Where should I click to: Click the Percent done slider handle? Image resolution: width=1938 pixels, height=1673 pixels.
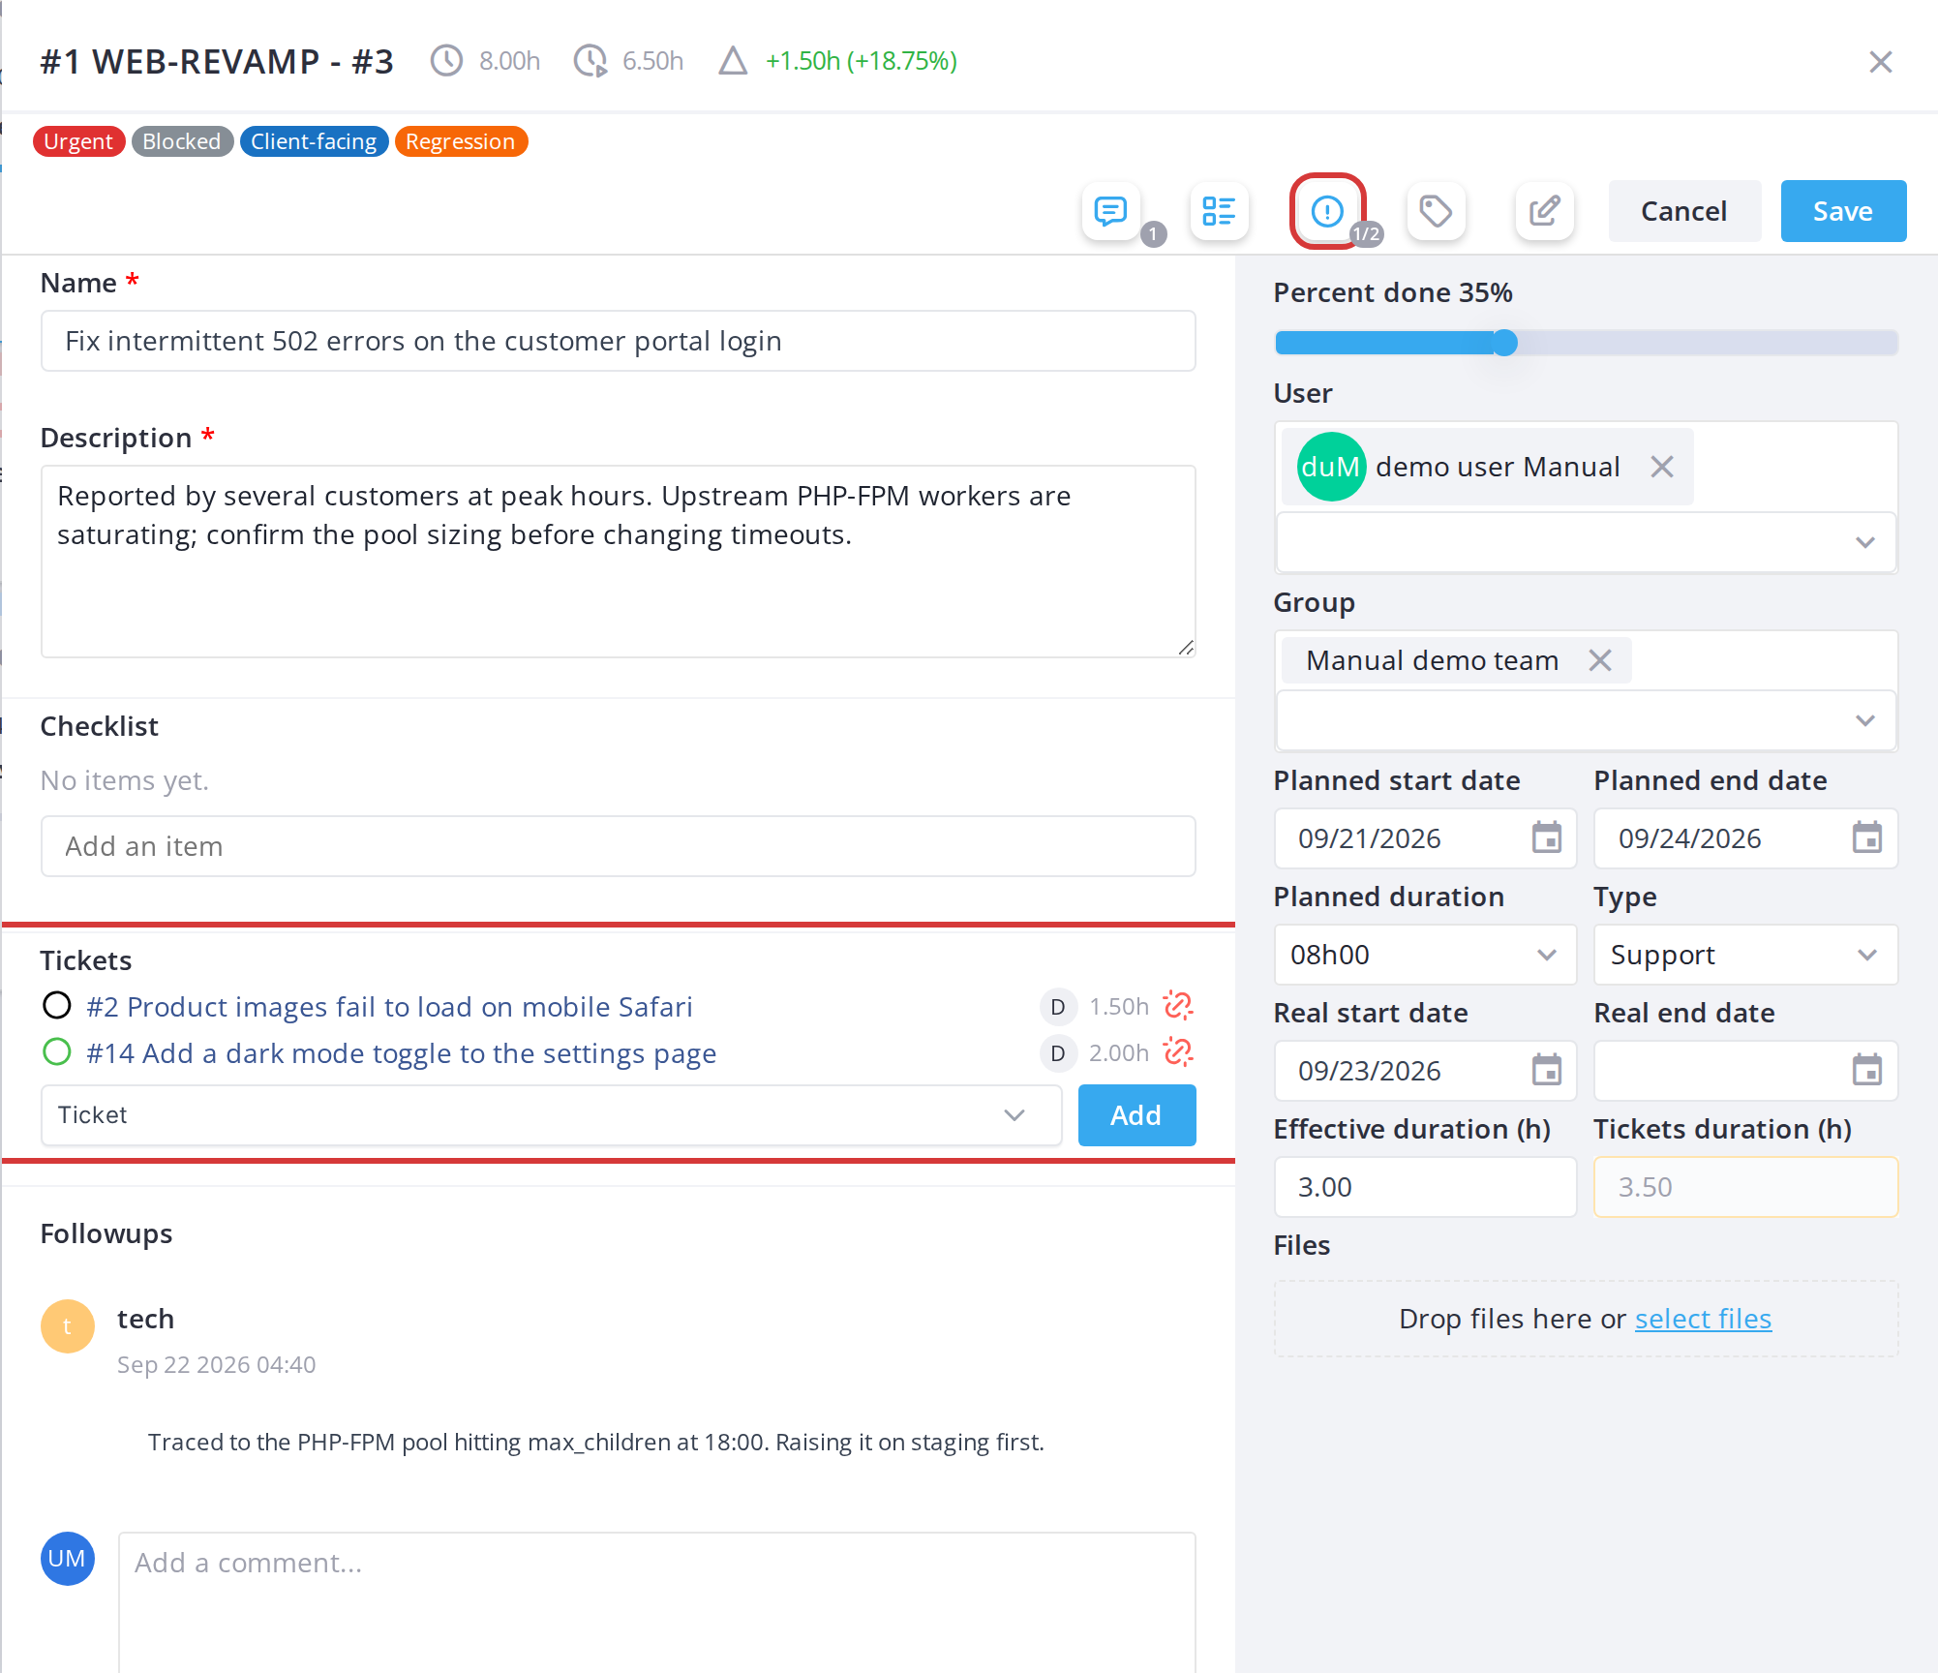1504,343
